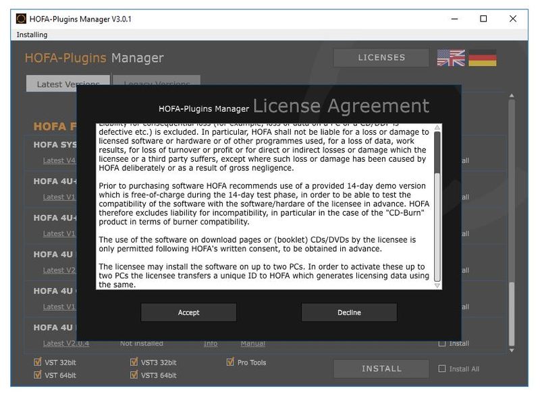Click main plugin list scroll down arrow
Image resolution: width=540 pixels, height=399 pixels.
coord(512,350)
